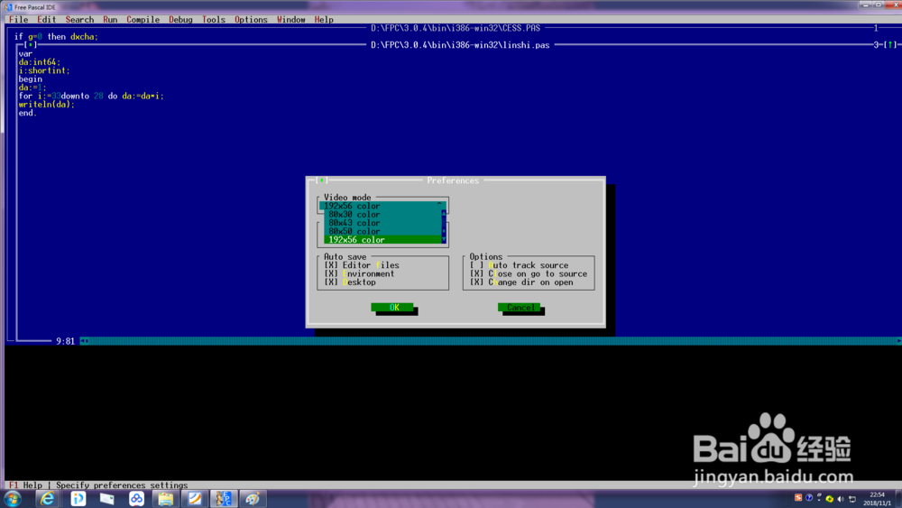Toggle Change dir on open option
Image resolution: width=902 pixels, height=508 pixels.
pos(477,282)
